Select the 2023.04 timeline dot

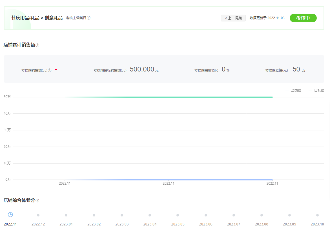click(x=150, y=215)
